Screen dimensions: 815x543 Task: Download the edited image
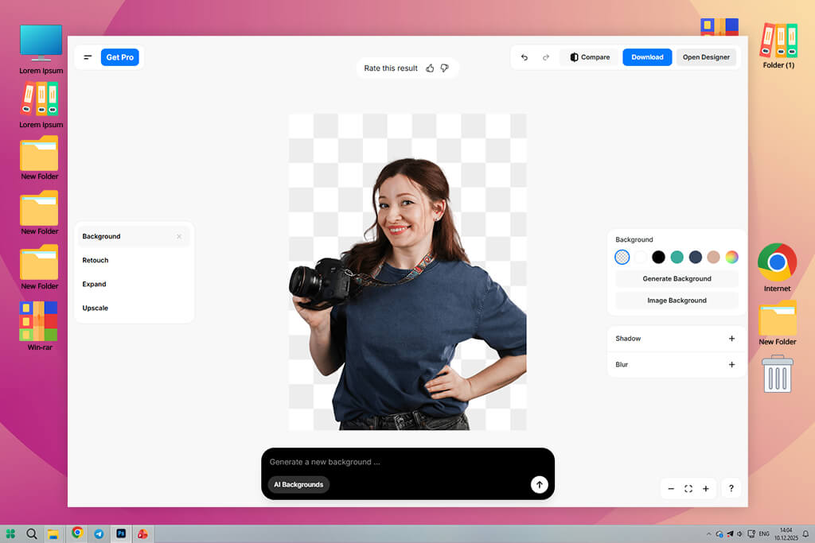click(647, 57)
